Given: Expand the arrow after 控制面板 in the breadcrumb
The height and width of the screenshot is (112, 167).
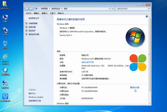Looking at the screenshot, I should point(50,9).
